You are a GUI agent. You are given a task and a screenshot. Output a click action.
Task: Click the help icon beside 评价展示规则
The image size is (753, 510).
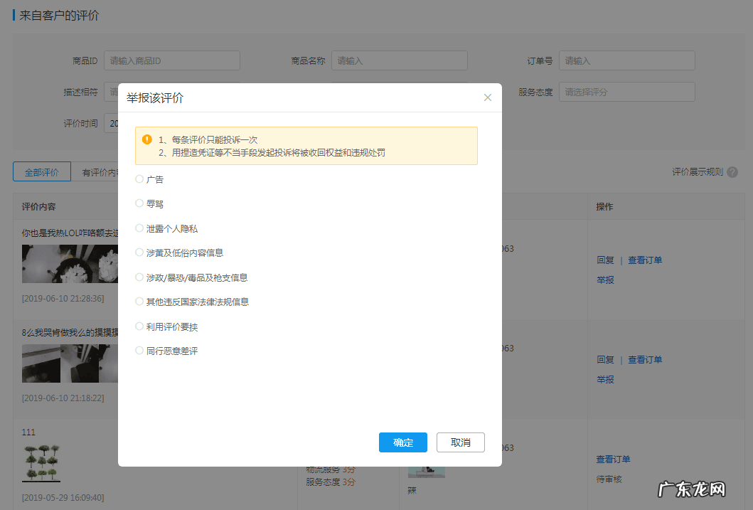(733, 171)
